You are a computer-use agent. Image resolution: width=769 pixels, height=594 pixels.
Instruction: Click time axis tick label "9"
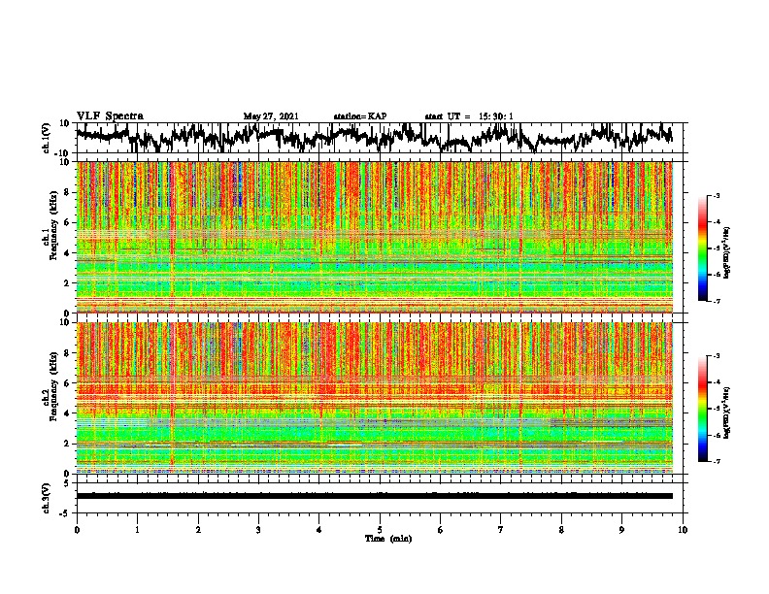tap(622, 530)
